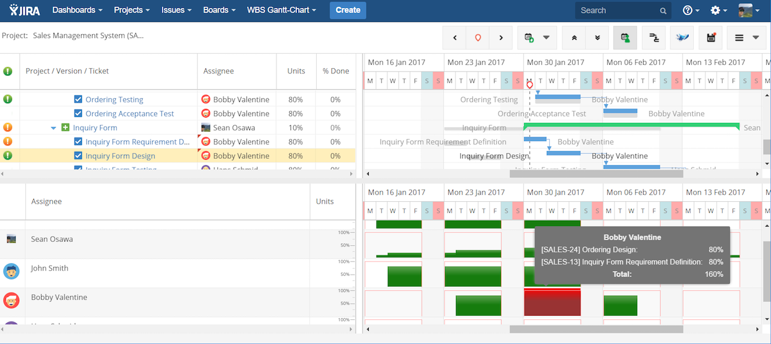
Task: Open the Ordering Acceptance Test link
Action: click(130, 113)
